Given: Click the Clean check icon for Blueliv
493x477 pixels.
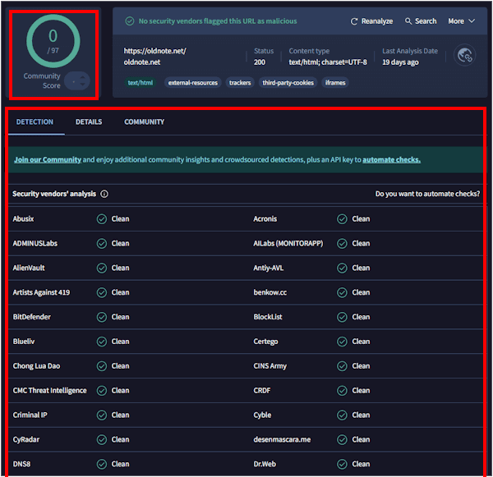Looking at the screenshot, I should click(102, 342).
